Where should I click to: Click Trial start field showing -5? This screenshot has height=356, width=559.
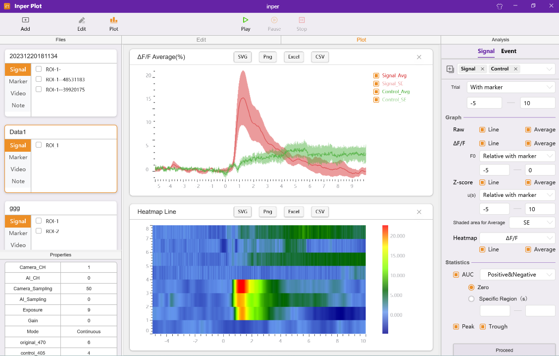(484, 103)
